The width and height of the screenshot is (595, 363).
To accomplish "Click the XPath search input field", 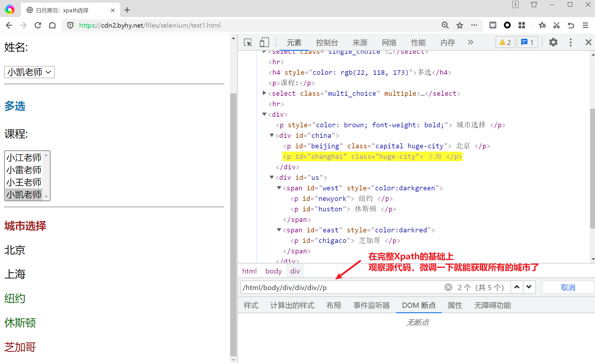I will click(x=341, y=288).
